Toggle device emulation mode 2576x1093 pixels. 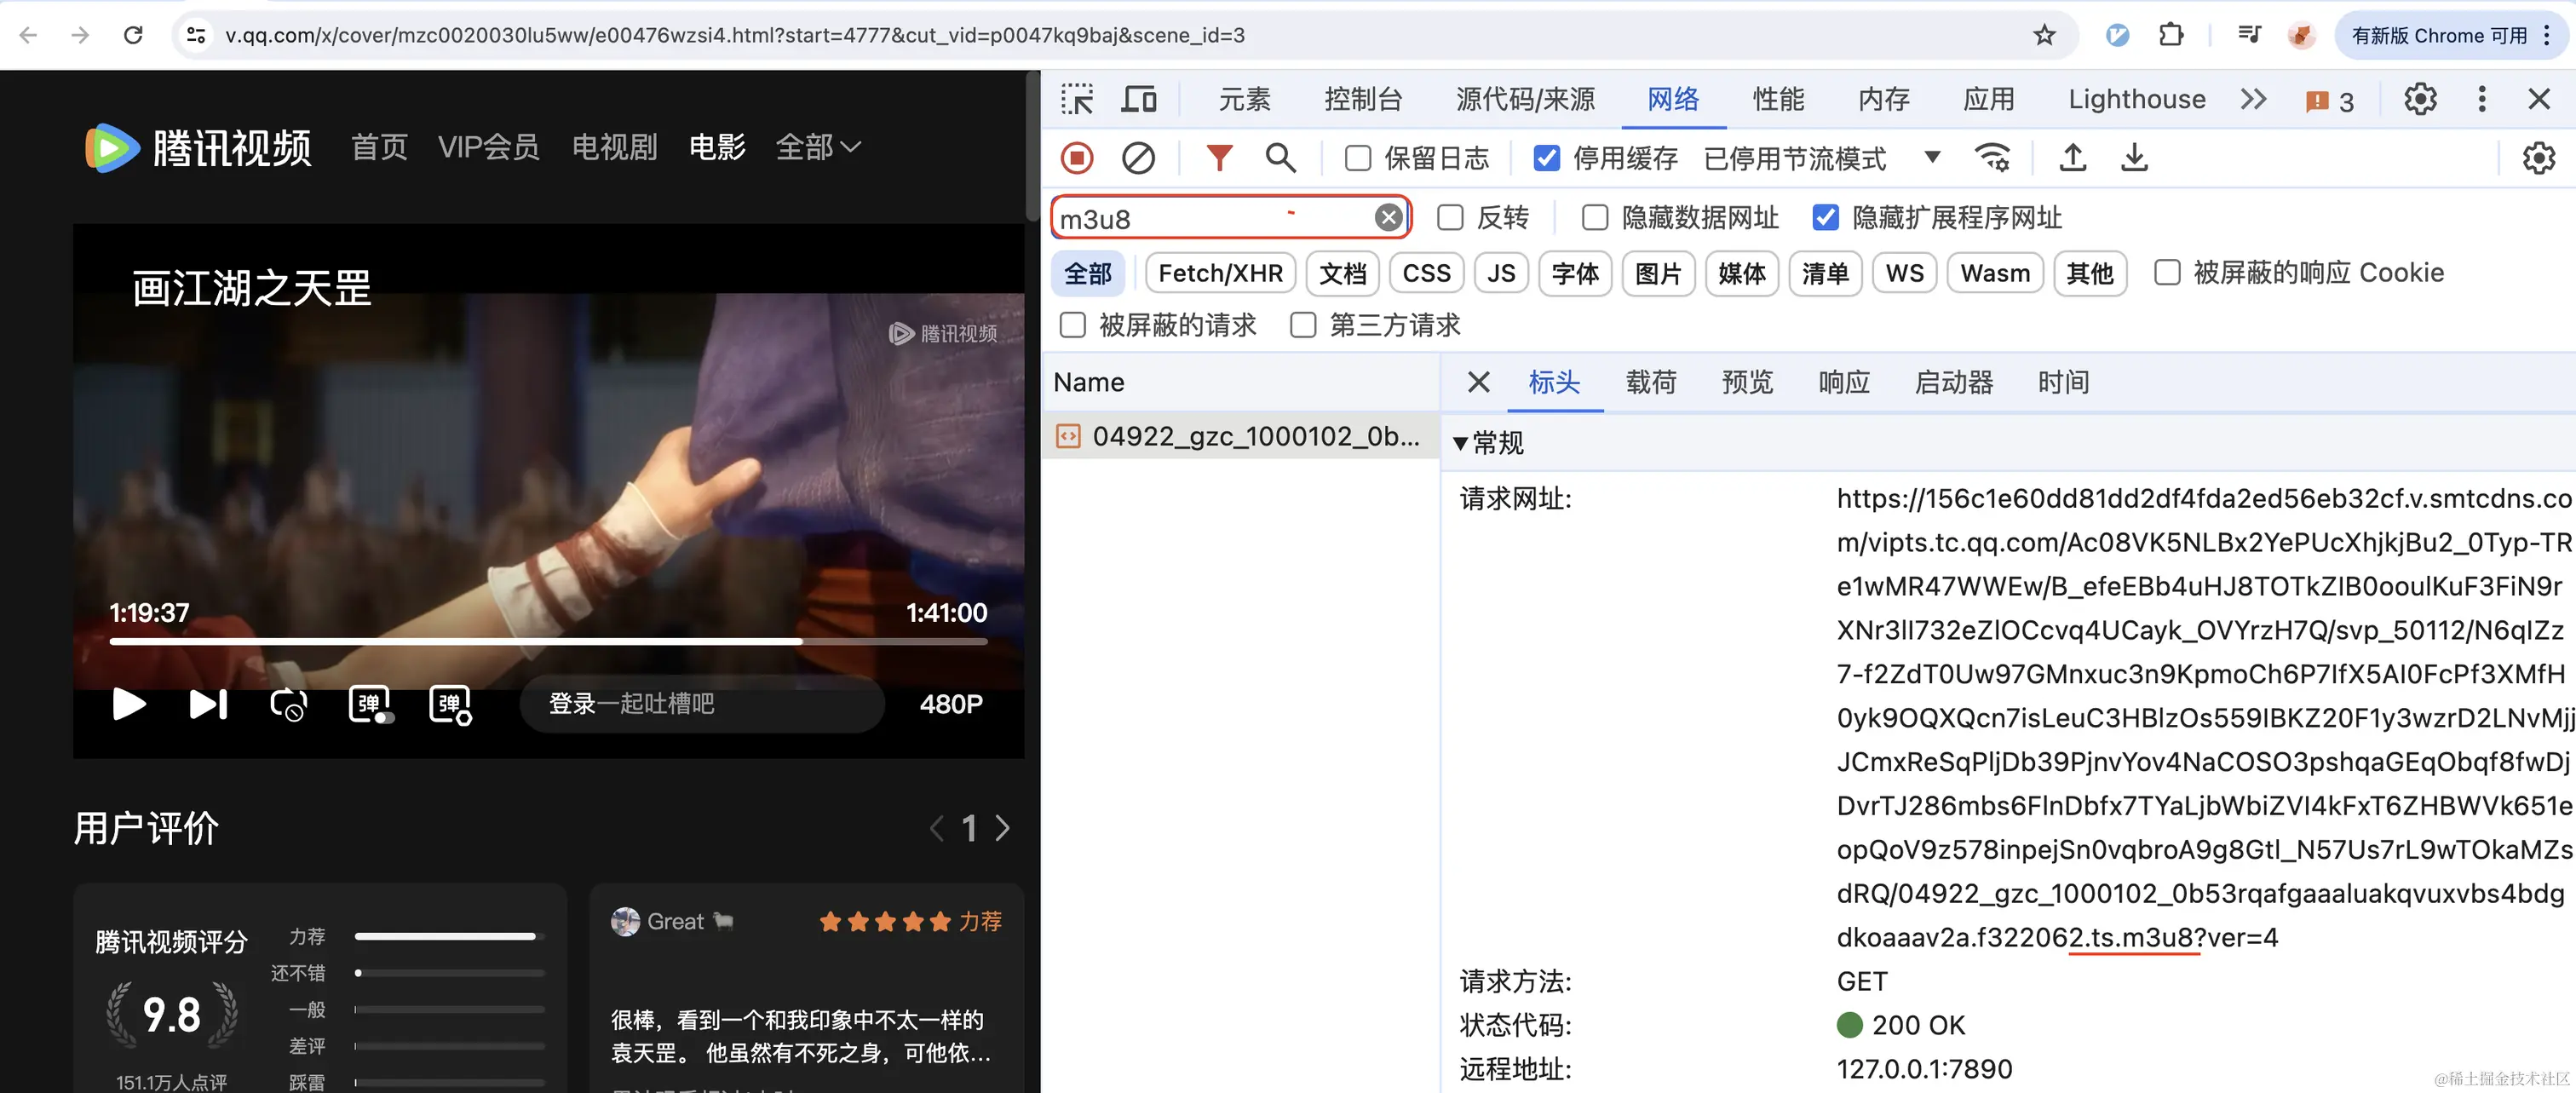click(x=1139, y=99)
